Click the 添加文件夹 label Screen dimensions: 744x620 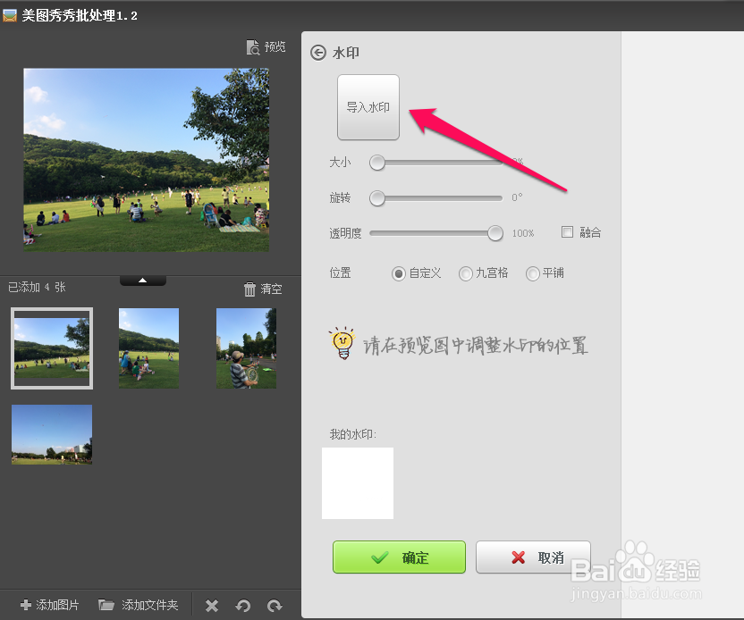[x=150, y=605]
